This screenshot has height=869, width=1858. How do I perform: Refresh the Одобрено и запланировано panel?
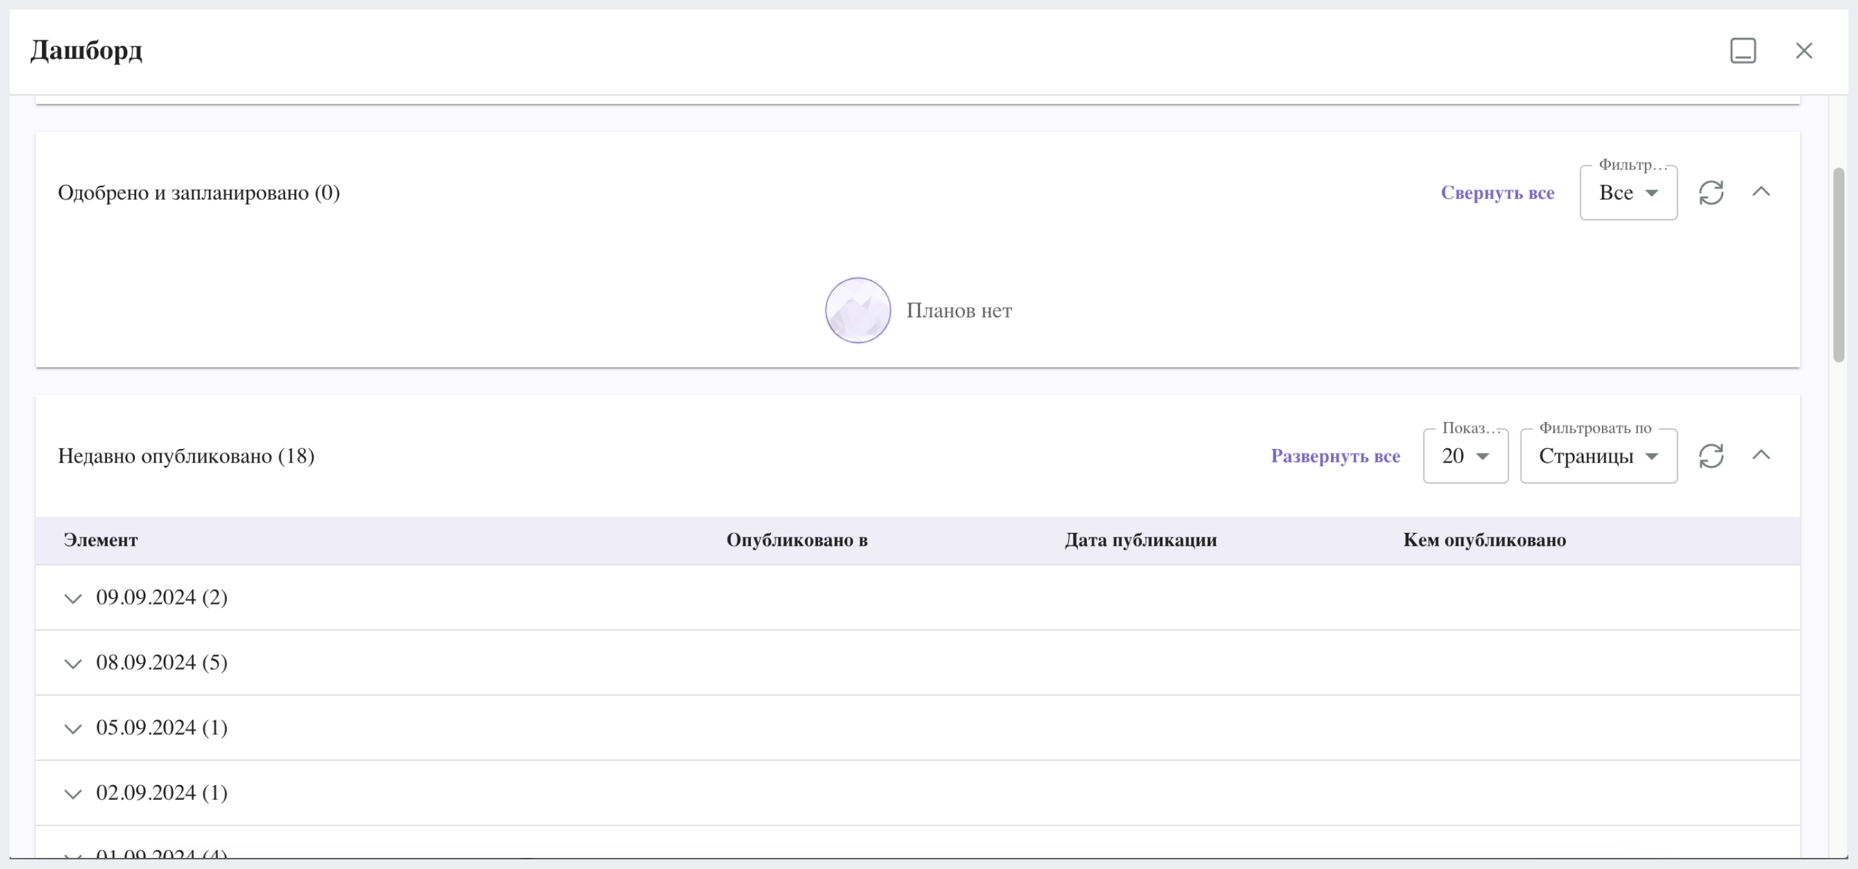tap(1711, 192)
